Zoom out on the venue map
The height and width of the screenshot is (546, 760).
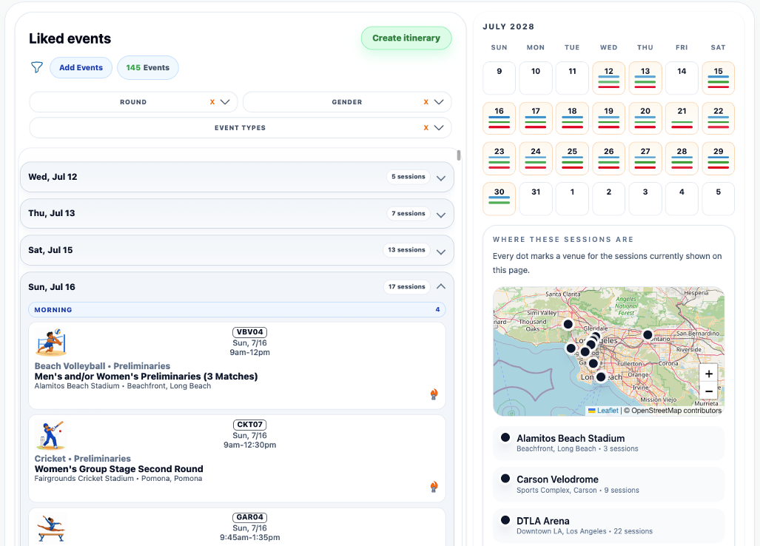(709, 391)
